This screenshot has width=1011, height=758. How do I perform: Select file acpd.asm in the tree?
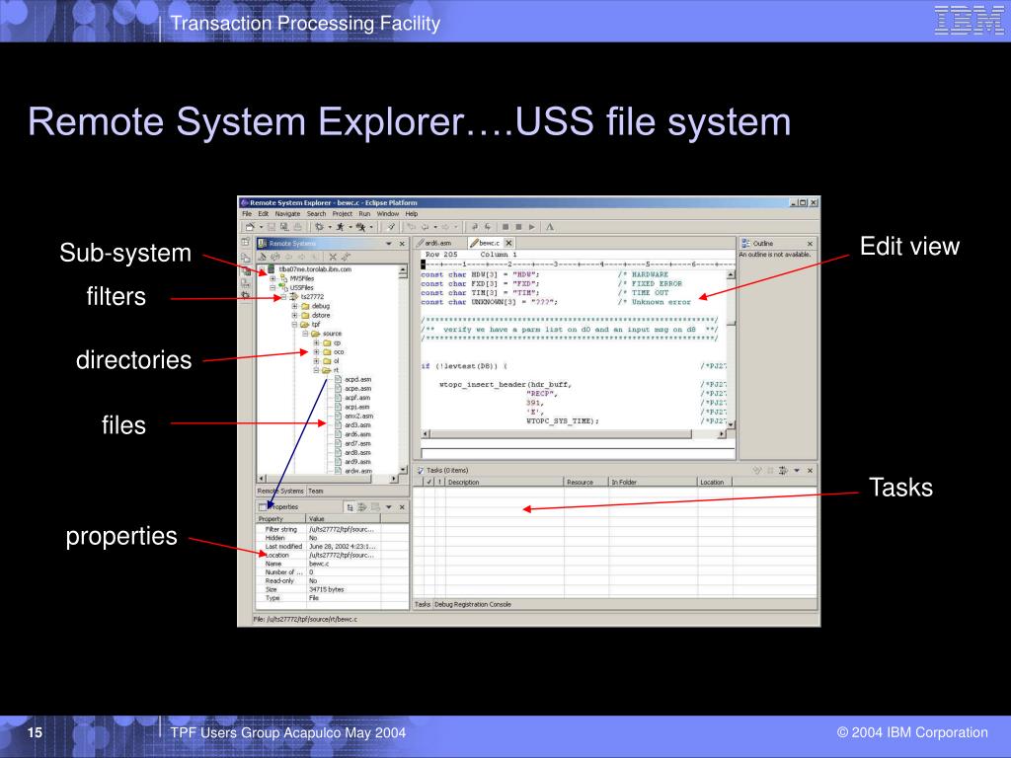coord(357,380)
